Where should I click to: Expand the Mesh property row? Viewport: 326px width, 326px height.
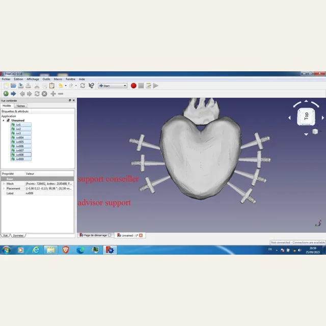coord(4,184)
